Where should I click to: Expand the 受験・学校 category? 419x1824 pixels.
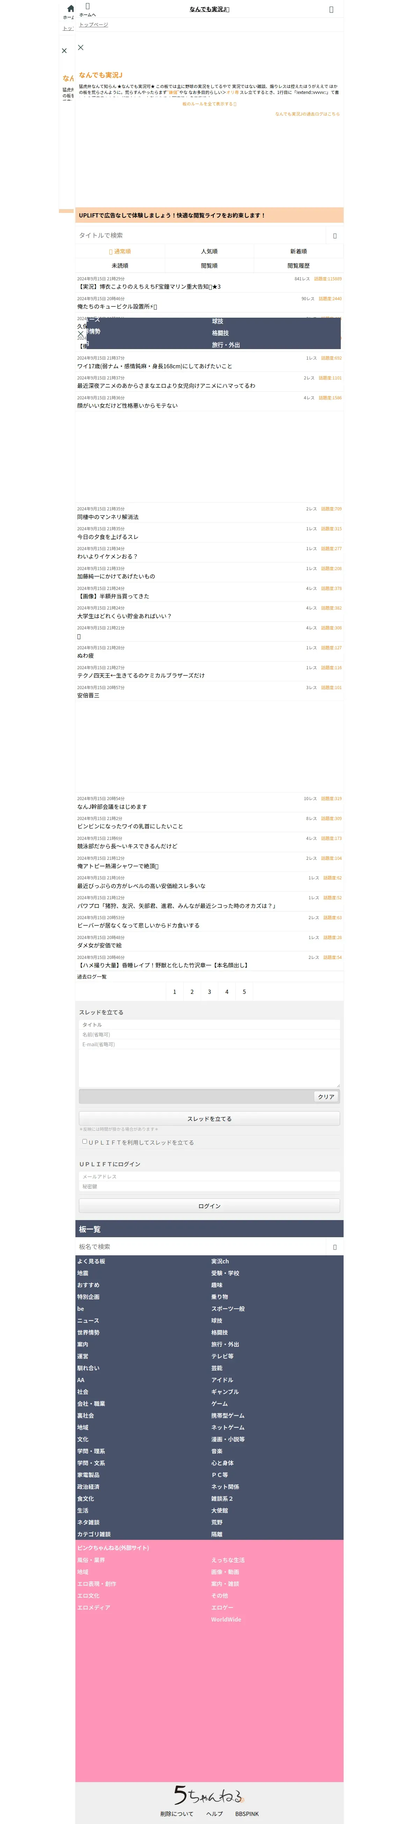[225, 1273]
